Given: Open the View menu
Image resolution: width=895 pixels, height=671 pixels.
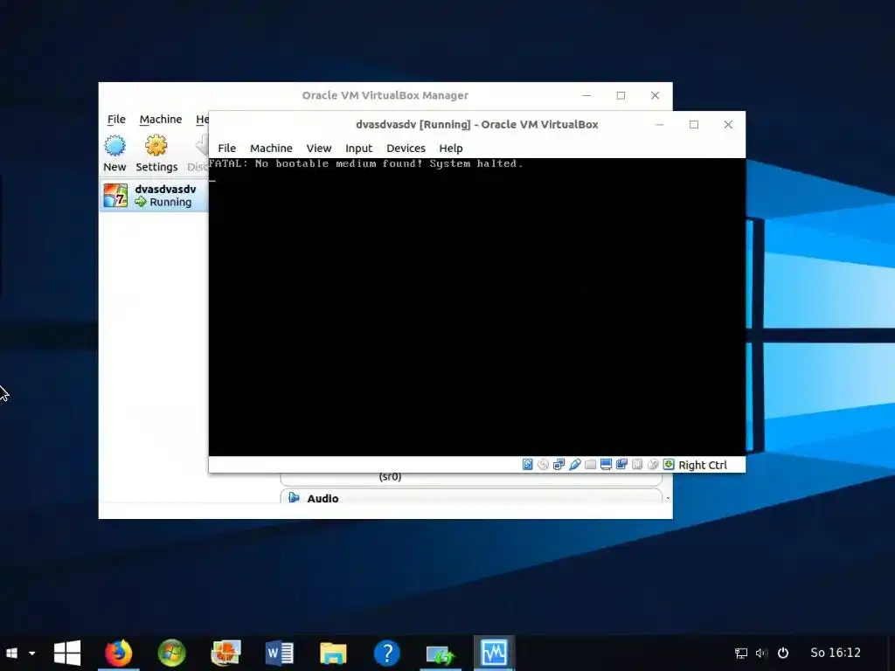Looking at the screenshot, I should click(x=318, y=148).
